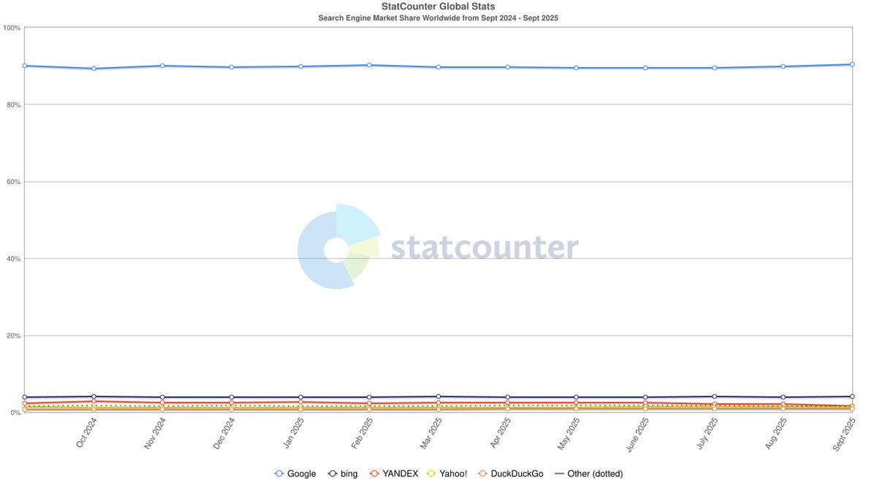The width and height of the screenshot is (877, 493).
Task: Toggle the bing series legend label
Action: 349,474
